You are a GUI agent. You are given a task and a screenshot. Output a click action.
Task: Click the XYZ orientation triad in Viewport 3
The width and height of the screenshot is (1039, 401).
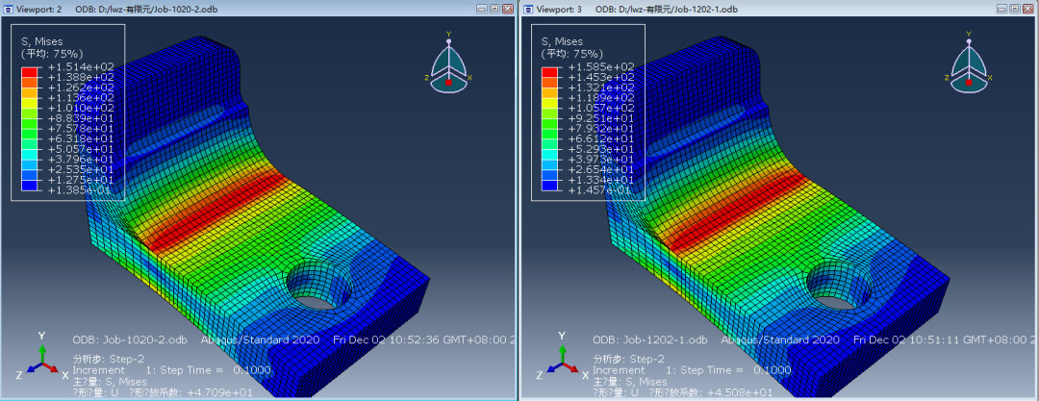point(562,356)
